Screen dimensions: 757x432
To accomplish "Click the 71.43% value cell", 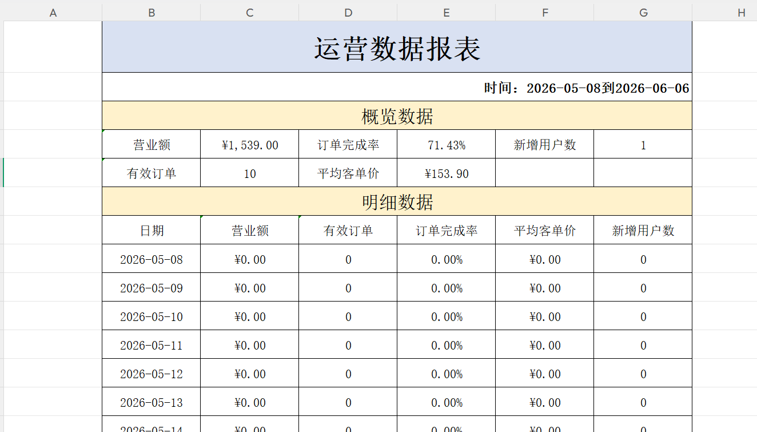I will pyautogui.click(x=447, y=144).
